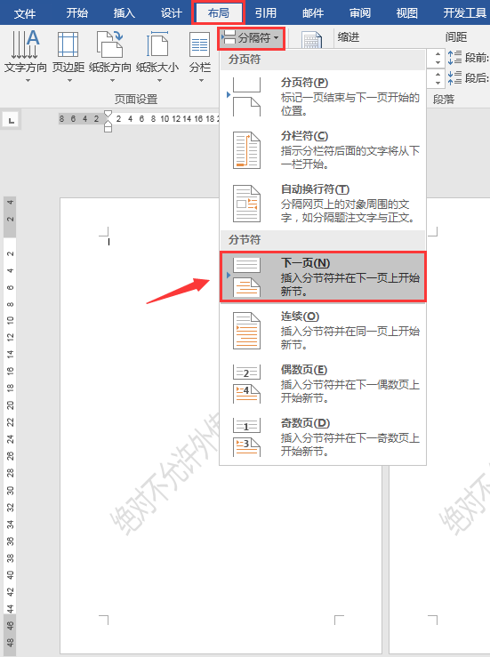This screenshot has width=490, height=657.
Task: Insert a 自动换行符(T) text wrapping break
Action: [323, 204]
